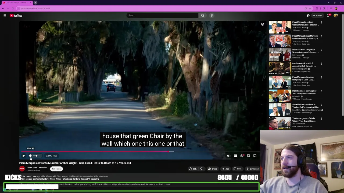This screenshot has width=344, height=193.
Task: Open the browser profile avatar in the toolbar
Action: click(336, 8)
